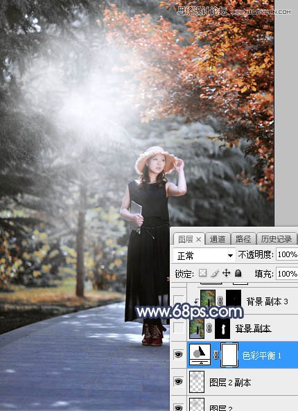Toggle lock transparent pixels icon
The image size is (298, 411).
point(202,273)
